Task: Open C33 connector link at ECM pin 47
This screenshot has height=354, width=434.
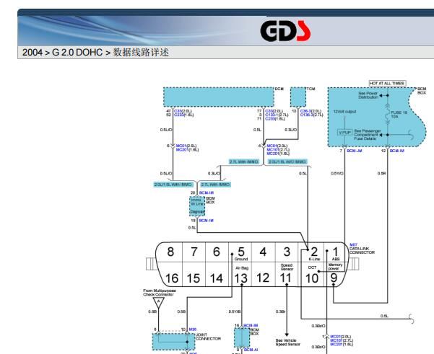Action: 178,111
